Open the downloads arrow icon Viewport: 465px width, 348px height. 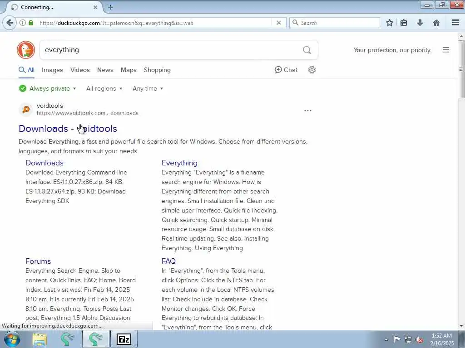[420, 23]
